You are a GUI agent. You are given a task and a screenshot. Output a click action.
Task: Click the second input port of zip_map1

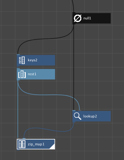point(24,139)
